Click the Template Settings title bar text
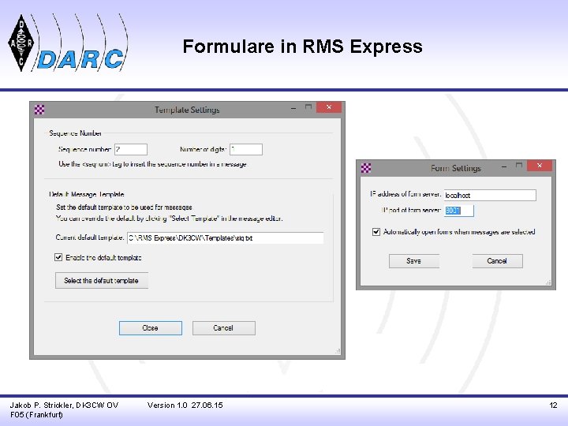The height and width of the screenshot is (426, 568). pyautogui.click(x=187, y=110)
